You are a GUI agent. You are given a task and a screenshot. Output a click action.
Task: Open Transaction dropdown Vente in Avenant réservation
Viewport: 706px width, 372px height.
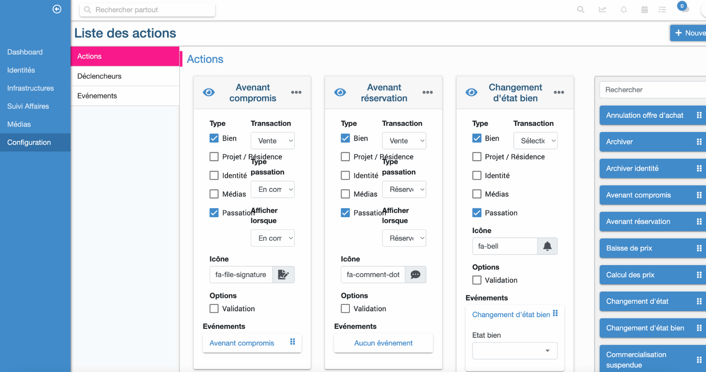(404, 141)
